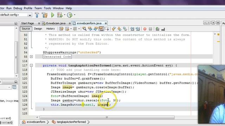
Task: Open the Forward navigation dropdown arrow
Action: tap(79, 29)
